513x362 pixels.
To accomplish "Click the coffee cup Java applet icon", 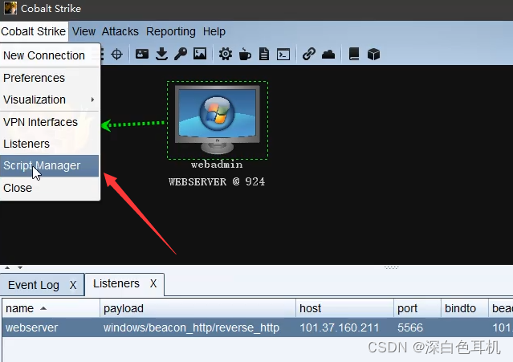I will (244, 54).
